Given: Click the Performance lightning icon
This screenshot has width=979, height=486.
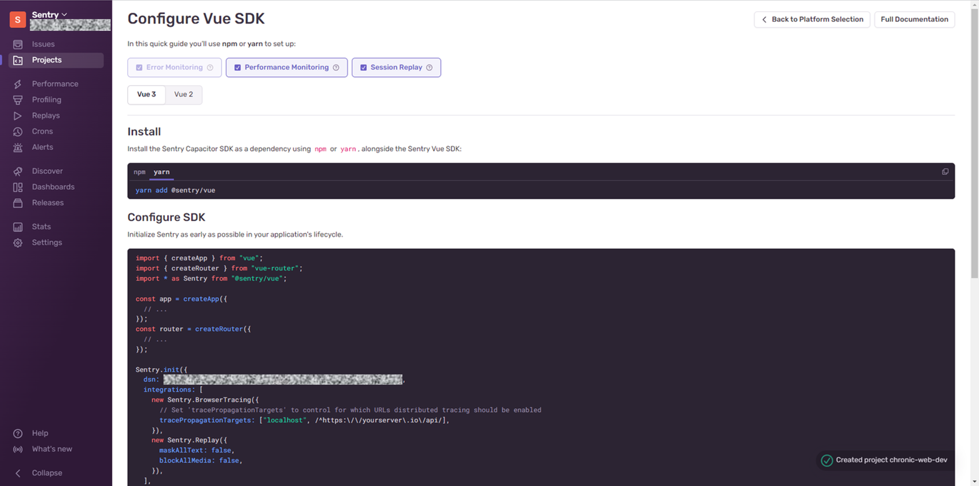Looking at the screenshot, I should 18,84.
